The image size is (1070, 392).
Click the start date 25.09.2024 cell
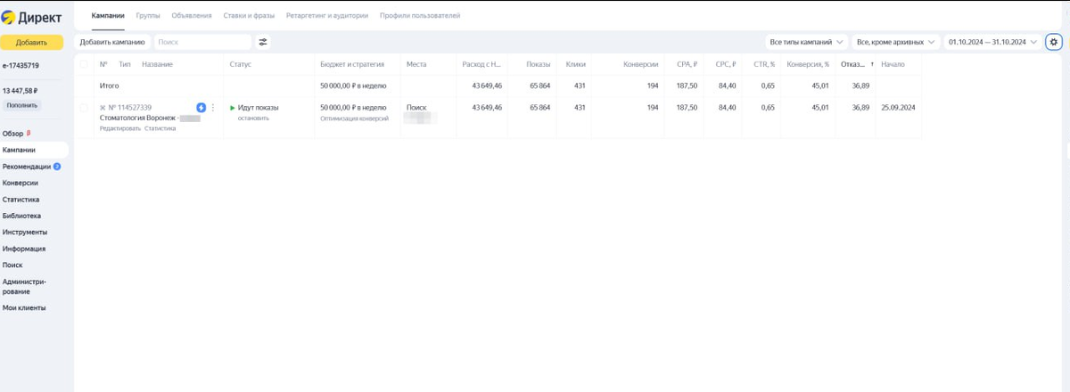click(898, 108)
